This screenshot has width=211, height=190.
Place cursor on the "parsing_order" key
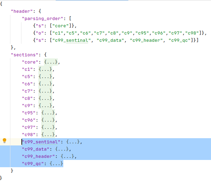43,19
